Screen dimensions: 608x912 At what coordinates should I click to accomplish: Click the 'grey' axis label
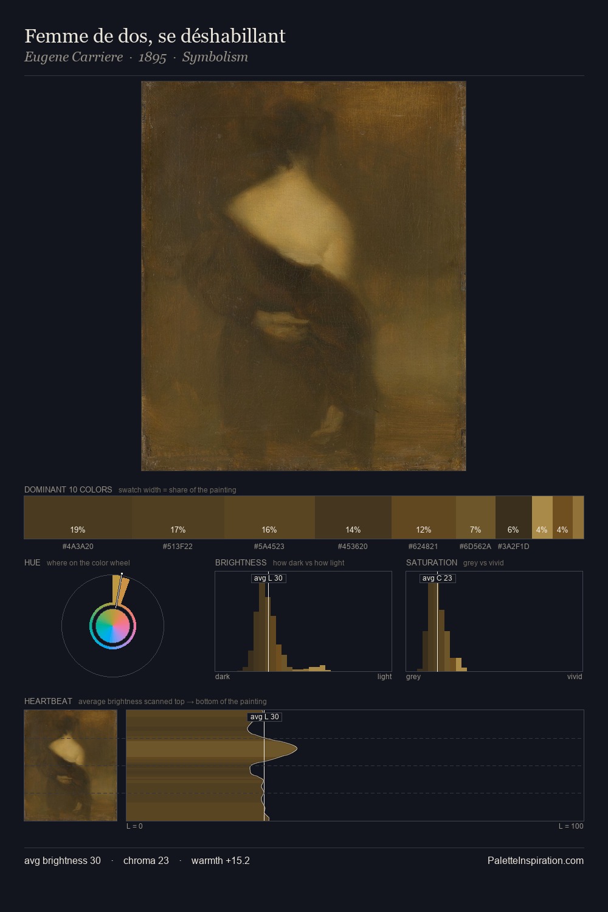pos(413,677)
